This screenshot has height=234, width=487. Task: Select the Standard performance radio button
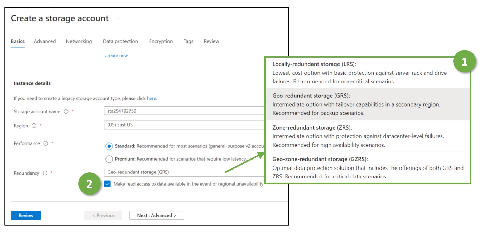(x=109, y=146)
